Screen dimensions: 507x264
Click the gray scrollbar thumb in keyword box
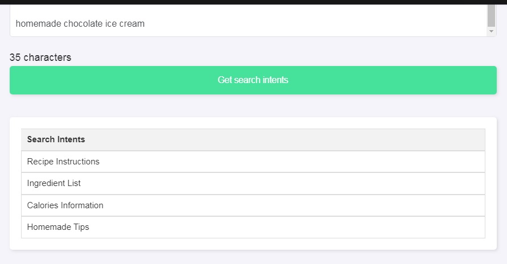492,15
